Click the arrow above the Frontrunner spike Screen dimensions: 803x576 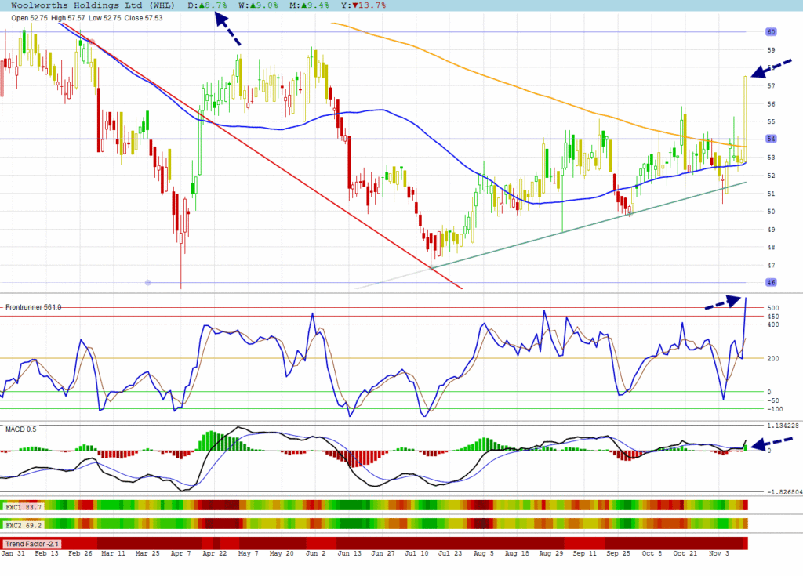click(723, 302)
